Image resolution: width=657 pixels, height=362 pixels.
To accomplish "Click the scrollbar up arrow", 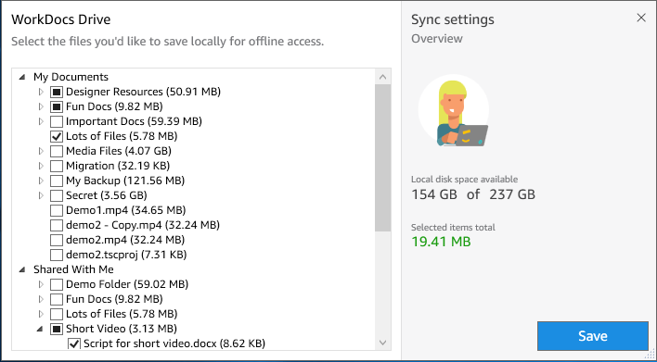I will click(382, 77).
